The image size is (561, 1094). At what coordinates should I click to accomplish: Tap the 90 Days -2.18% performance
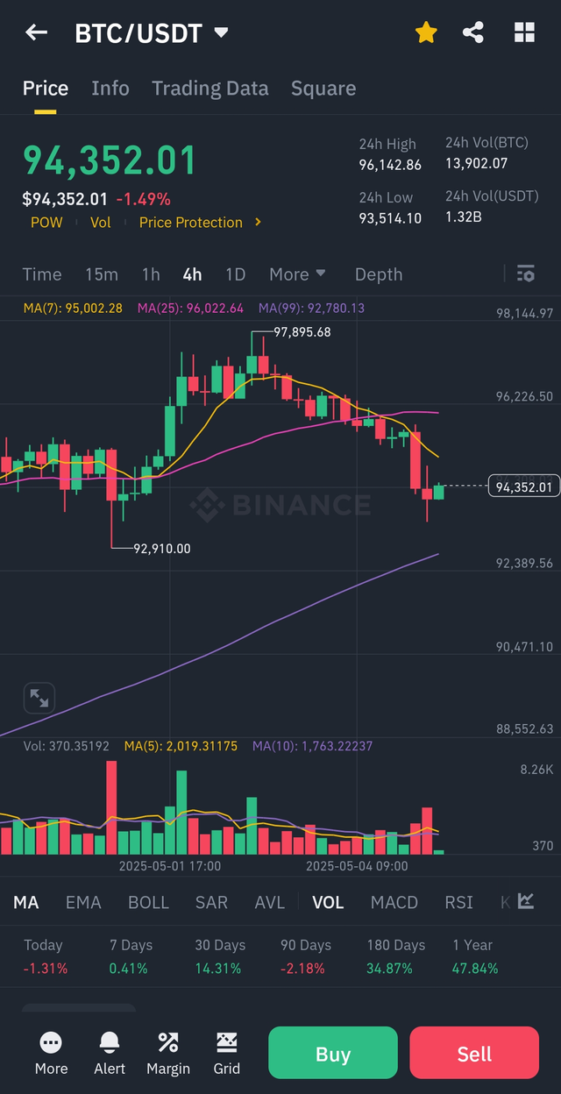tap(306, 956)
